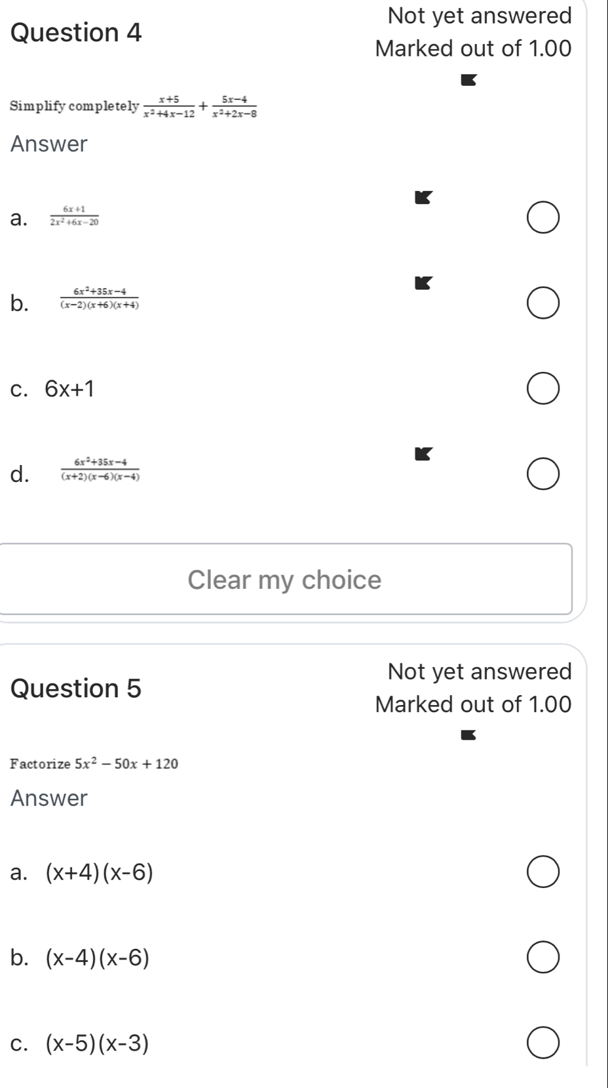
Task: Click the flag icon beside option a in Question 4
Action: pos(423,197)
